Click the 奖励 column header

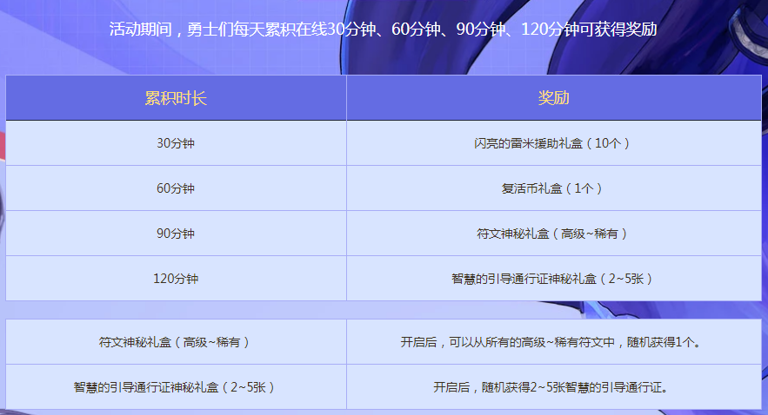point(553,98)
